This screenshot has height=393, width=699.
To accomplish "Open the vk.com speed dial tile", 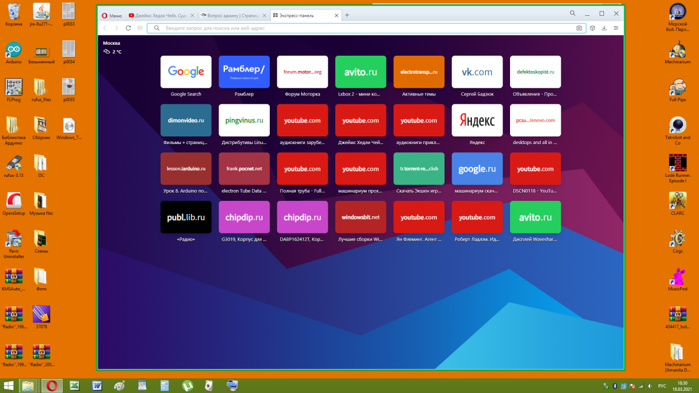I will [477, 72].
